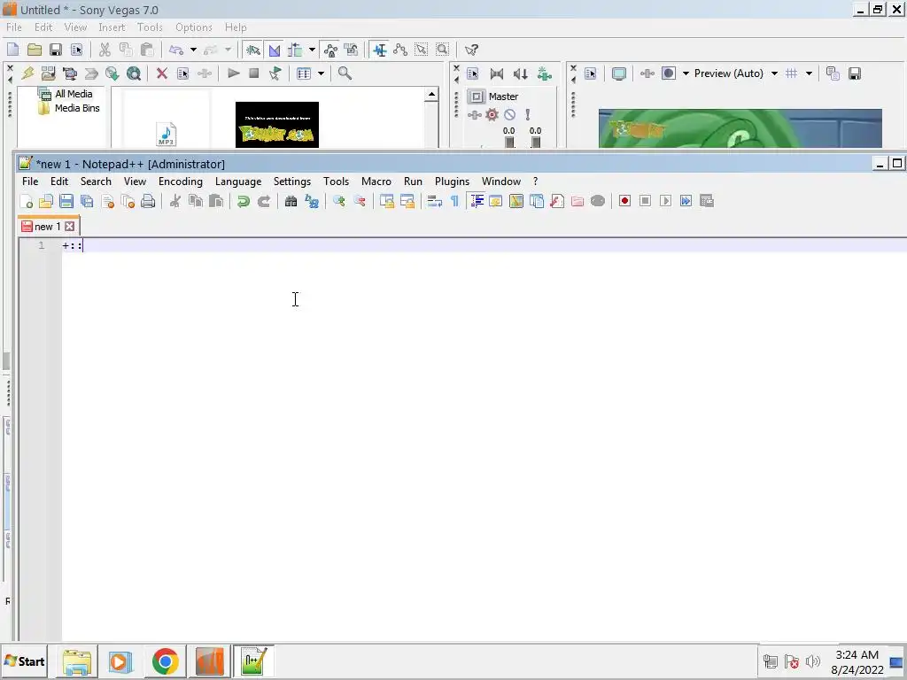The image size is (907, 680).
Task: Click the Undo green arrow in Notepad++
Action: (x=244, y=201)
